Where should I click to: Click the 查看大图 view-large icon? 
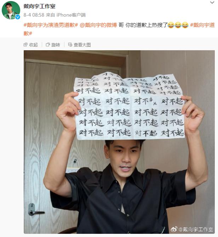(70, 45)
